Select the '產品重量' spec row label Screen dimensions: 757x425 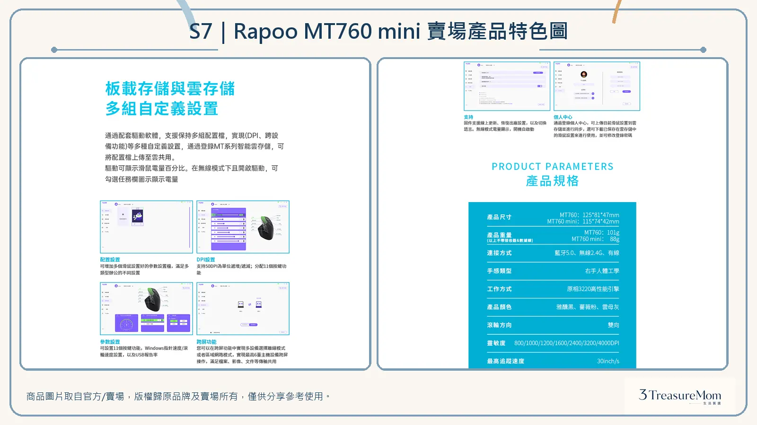[499, 235]
